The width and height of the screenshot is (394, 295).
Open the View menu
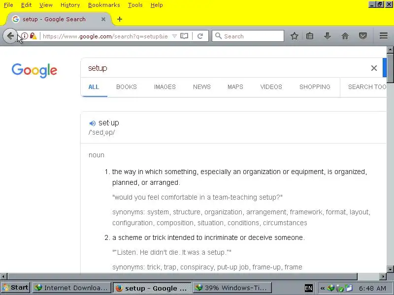(x=46, y=5)
